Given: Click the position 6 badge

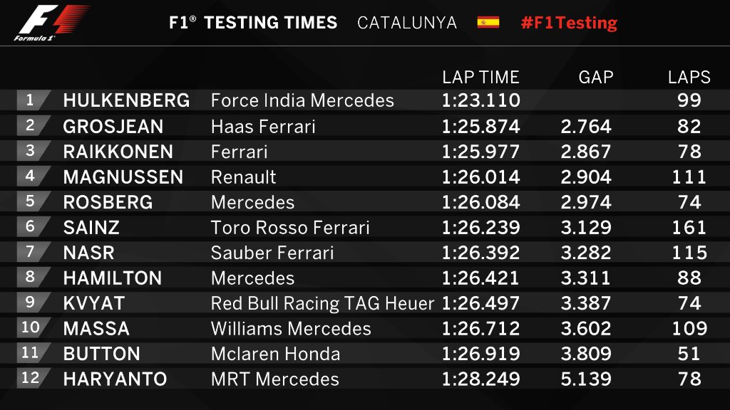Looking at the screenshot, I should pyautogui.click(x=31, y=227).
